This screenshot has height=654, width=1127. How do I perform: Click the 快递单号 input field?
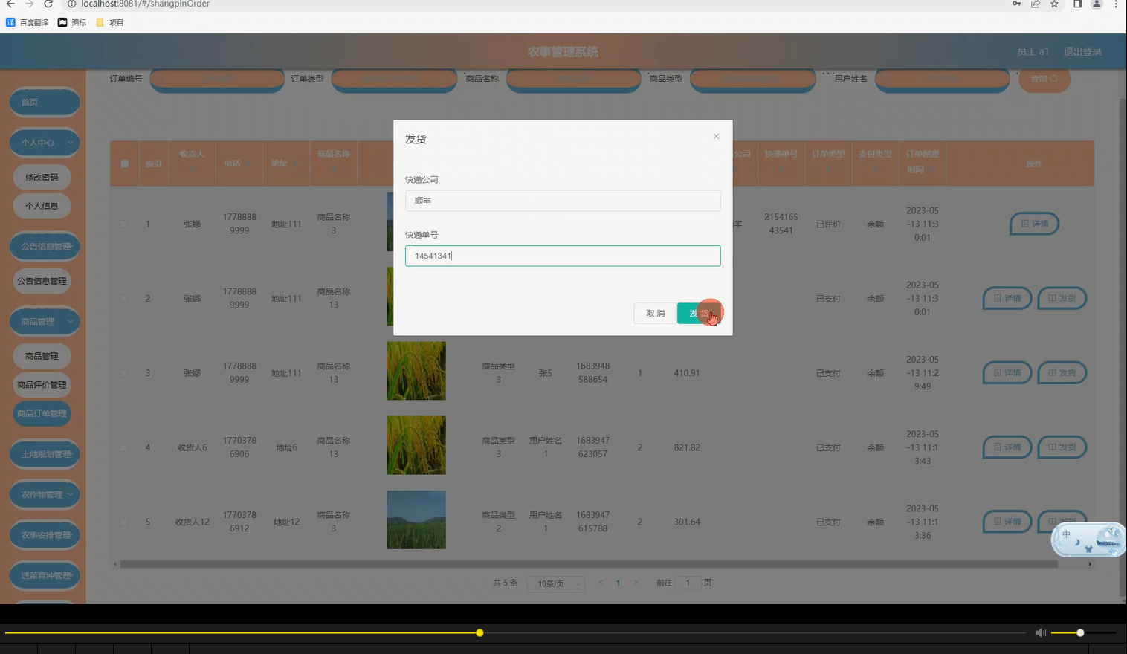[563, 256]
